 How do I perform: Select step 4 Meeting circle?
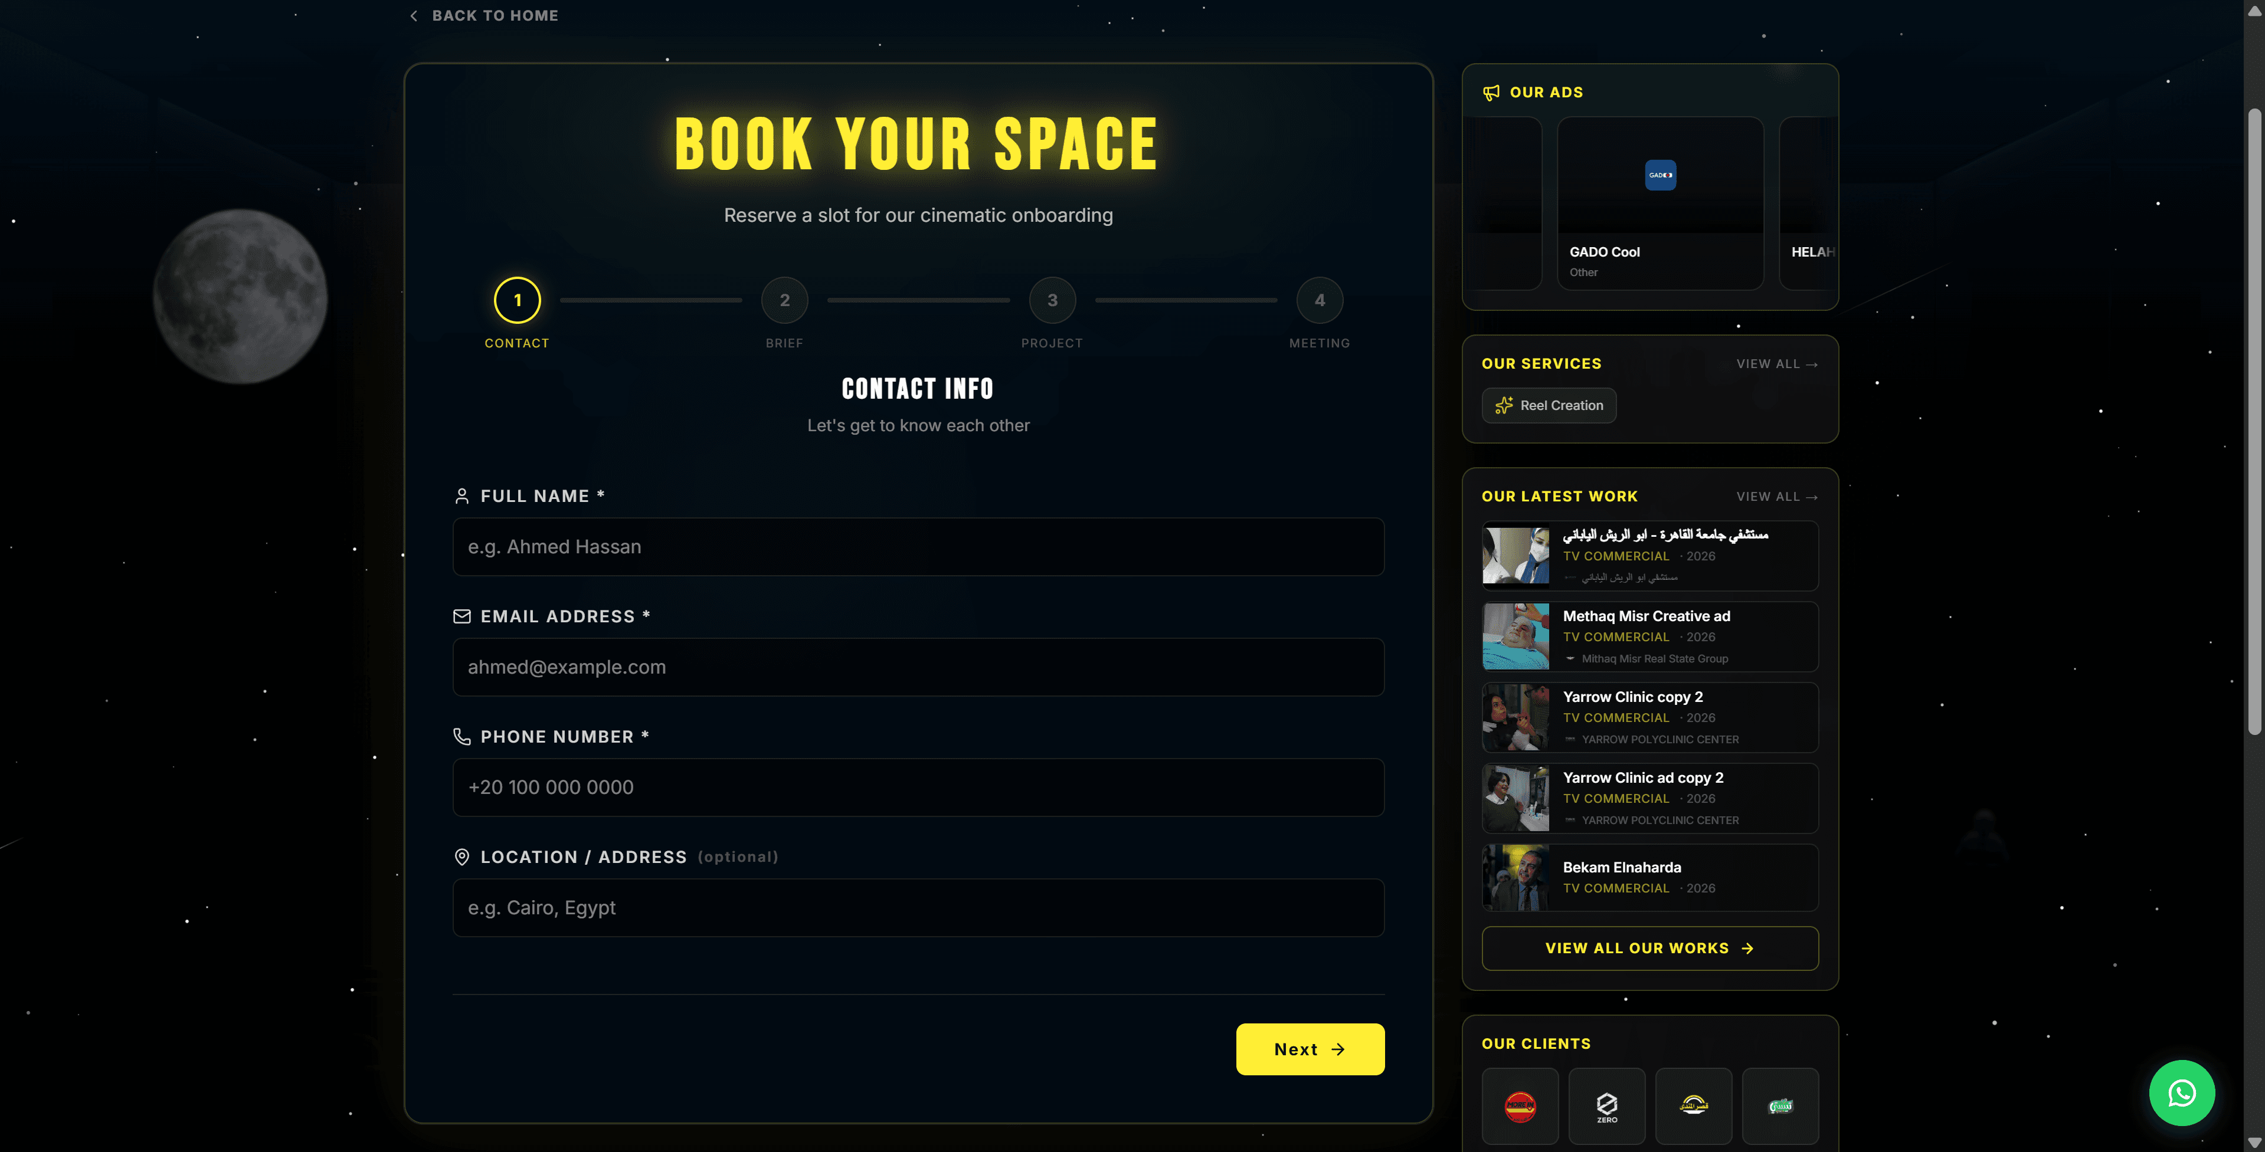1320,300
